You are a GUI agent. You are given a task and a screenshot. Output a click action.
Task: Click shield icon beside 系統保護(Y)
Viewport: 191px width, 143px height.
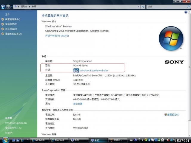(x=3, y=29)
